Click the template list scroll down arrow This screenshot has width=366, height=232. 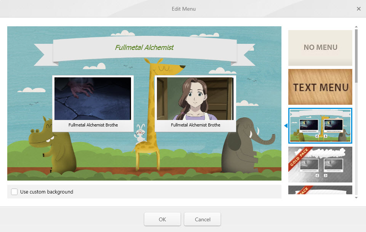coord(356,197)
